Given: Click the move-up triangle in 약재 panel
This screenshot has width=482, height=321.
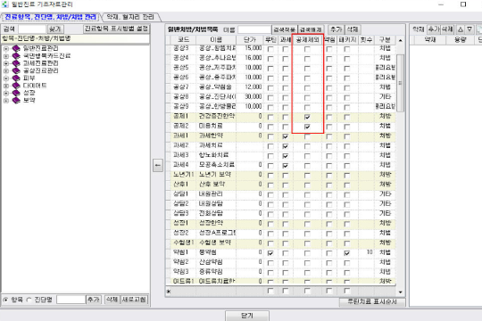Looking at the screenshot, I should point(460,29).
